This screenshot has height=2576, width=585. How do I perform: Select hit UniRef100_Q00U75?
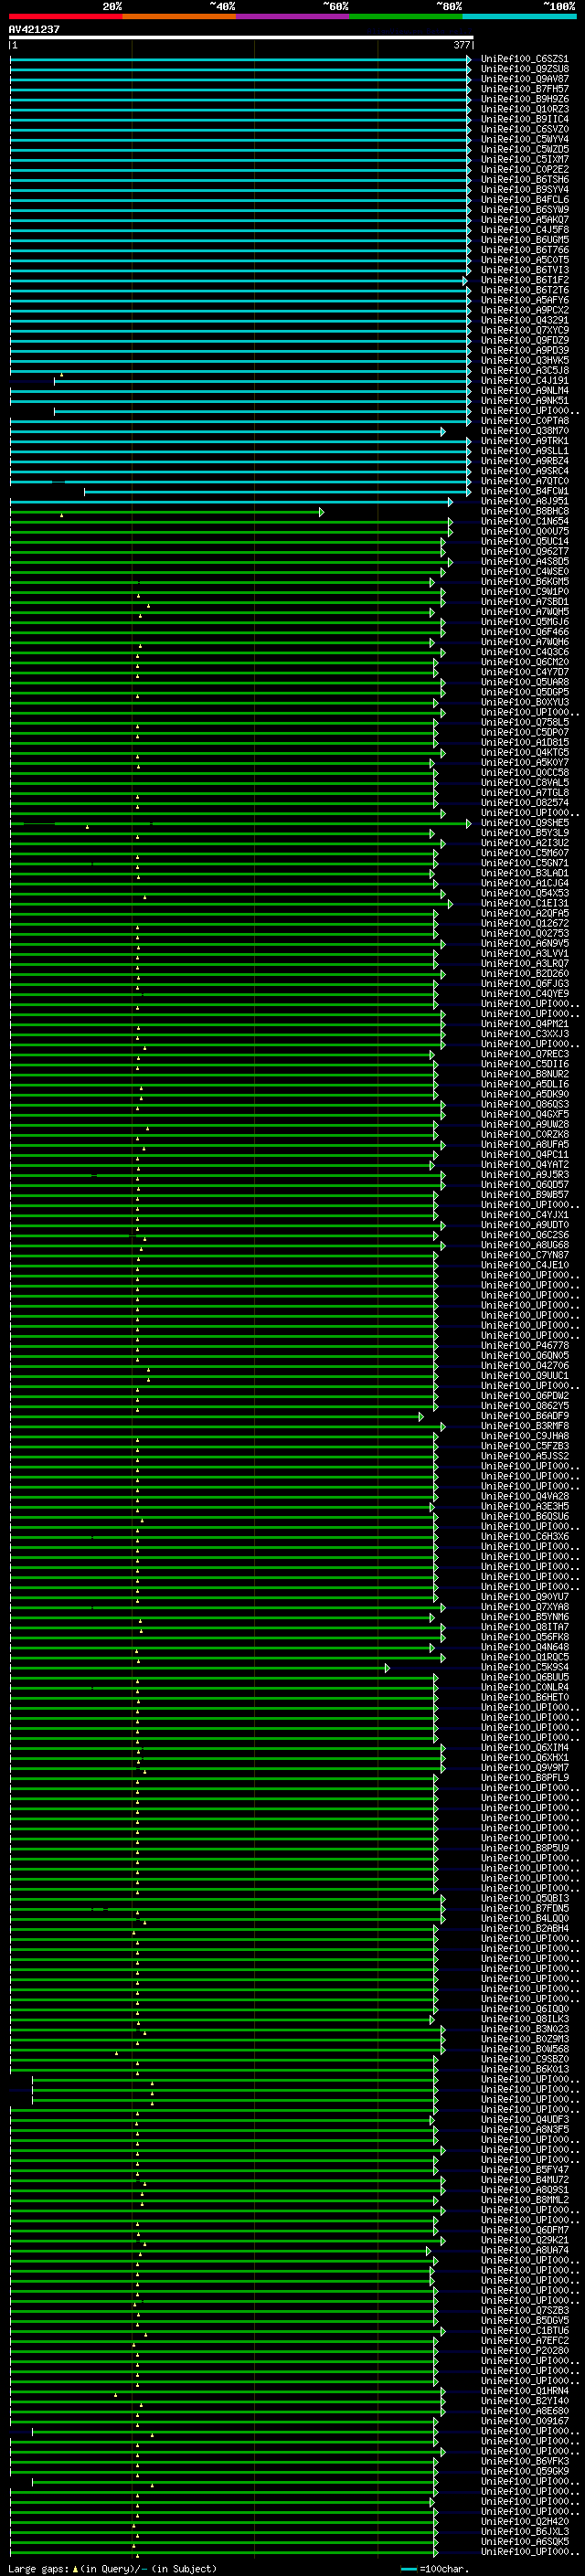pos(524,531)
